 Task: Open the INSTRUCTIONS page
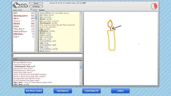[34, 91]
